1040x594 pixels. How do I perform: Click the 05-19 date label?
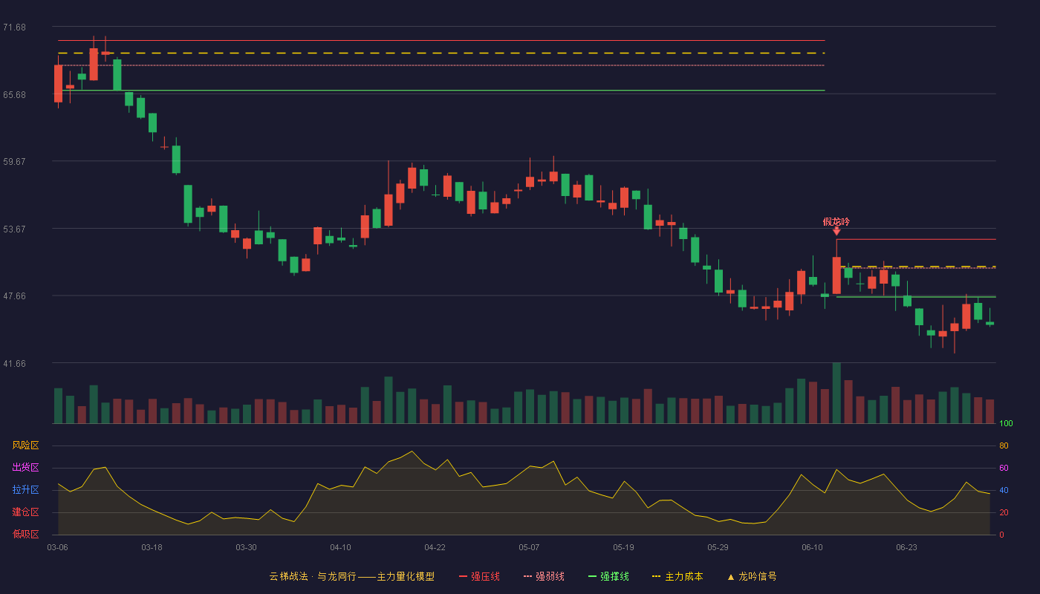click(623, 547)
